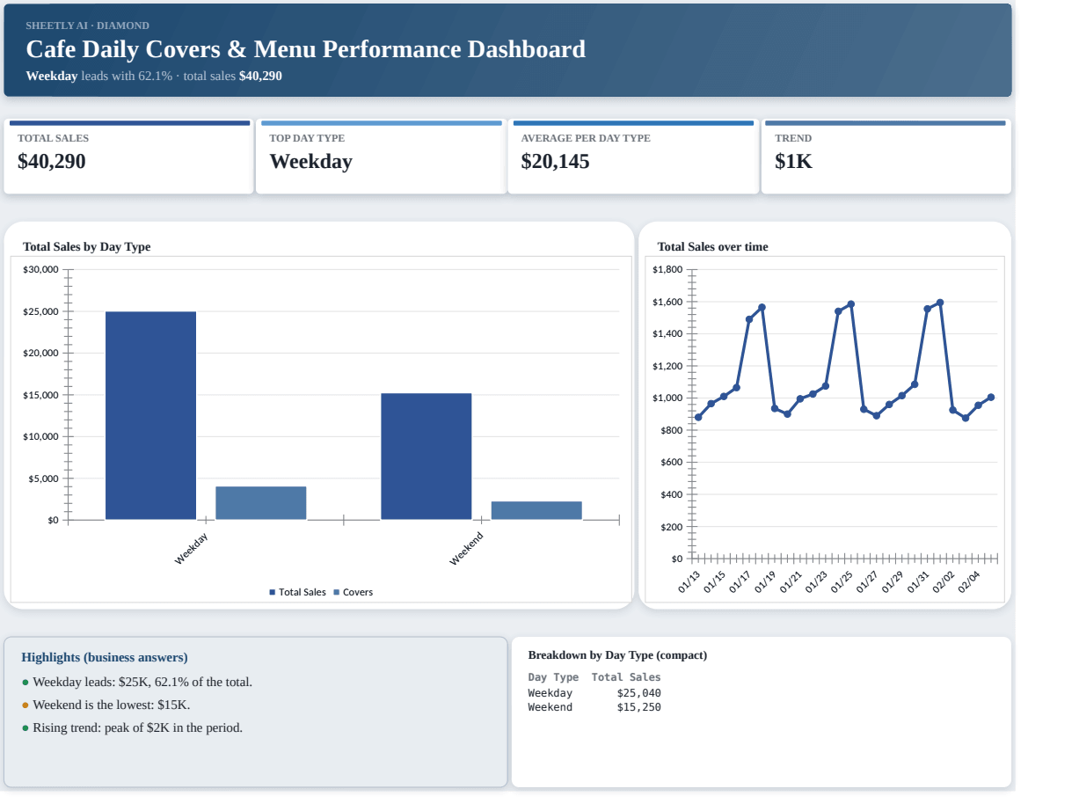The image size is (1079, 811).
Task: Click the Weekend Total Sales bar
Action: (x=426, y=457)
